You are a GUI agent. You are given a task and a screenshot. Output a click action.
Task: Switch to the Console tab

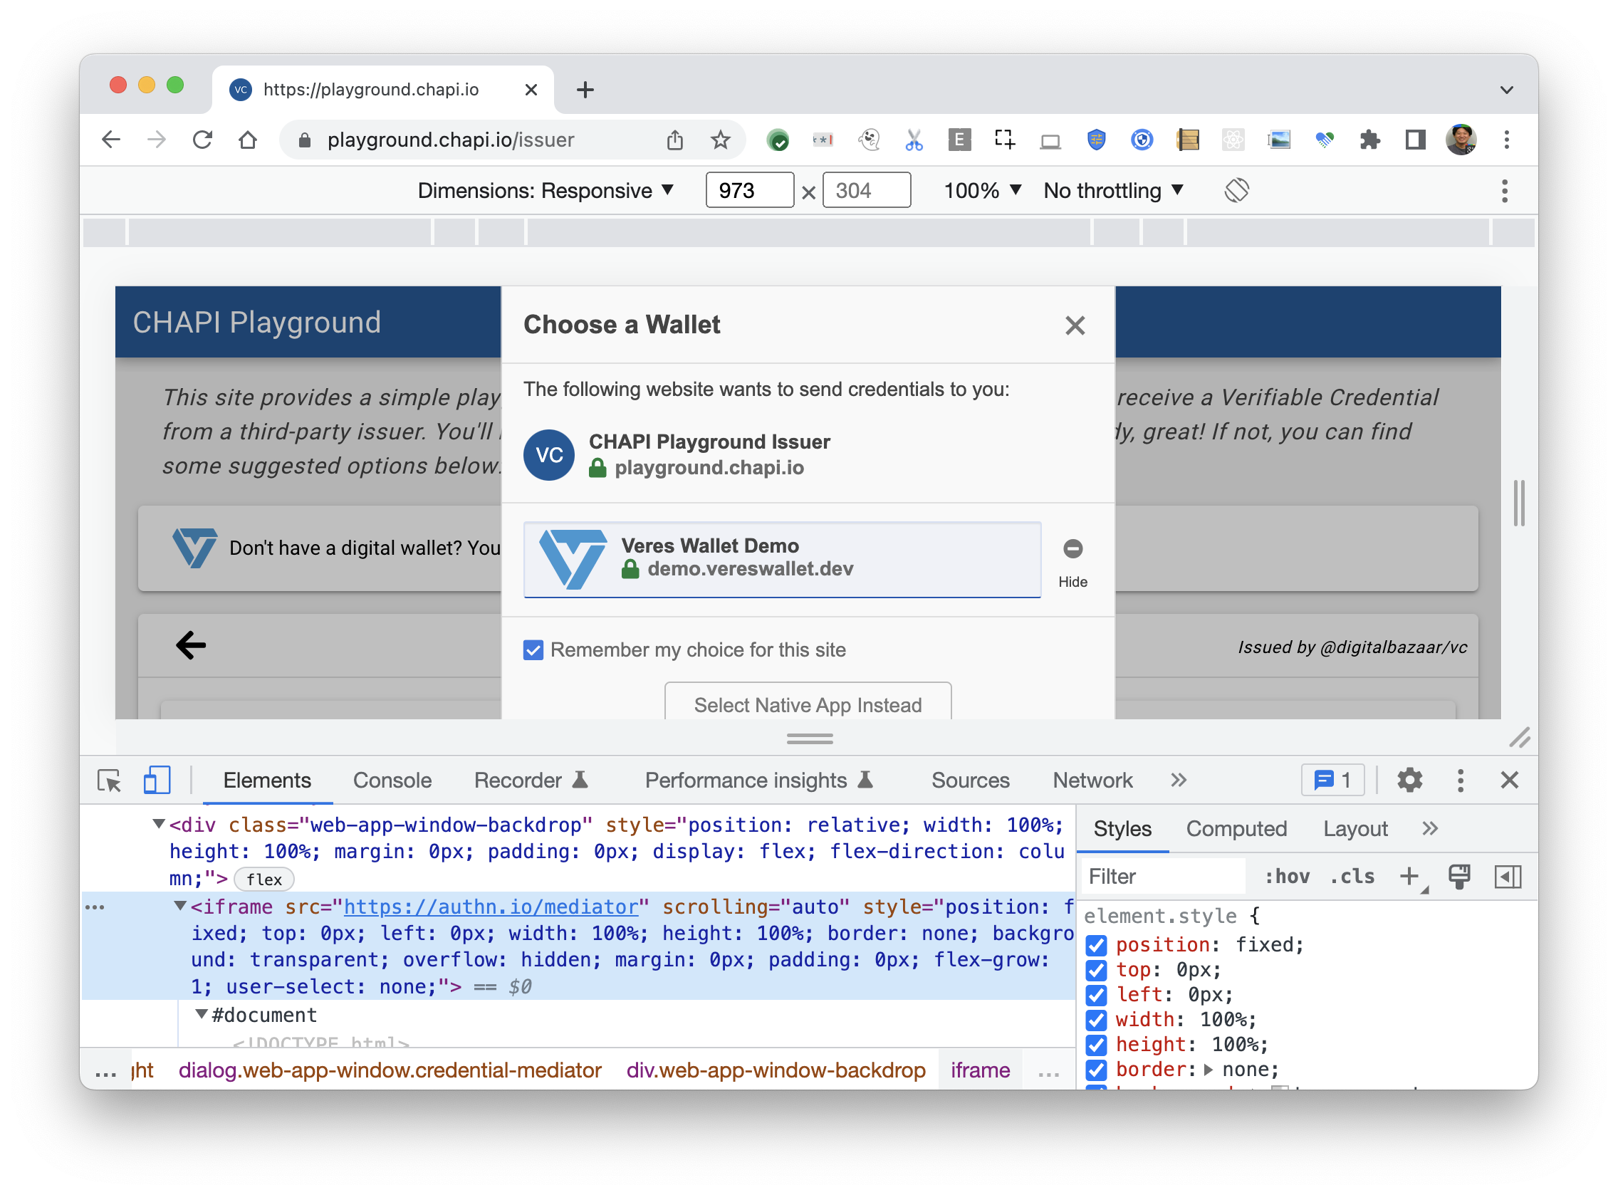coord(392,781)
